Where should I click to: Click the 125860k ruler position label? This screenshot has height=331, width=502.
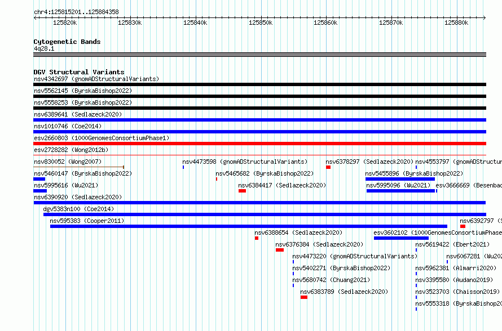pos(325,23)
